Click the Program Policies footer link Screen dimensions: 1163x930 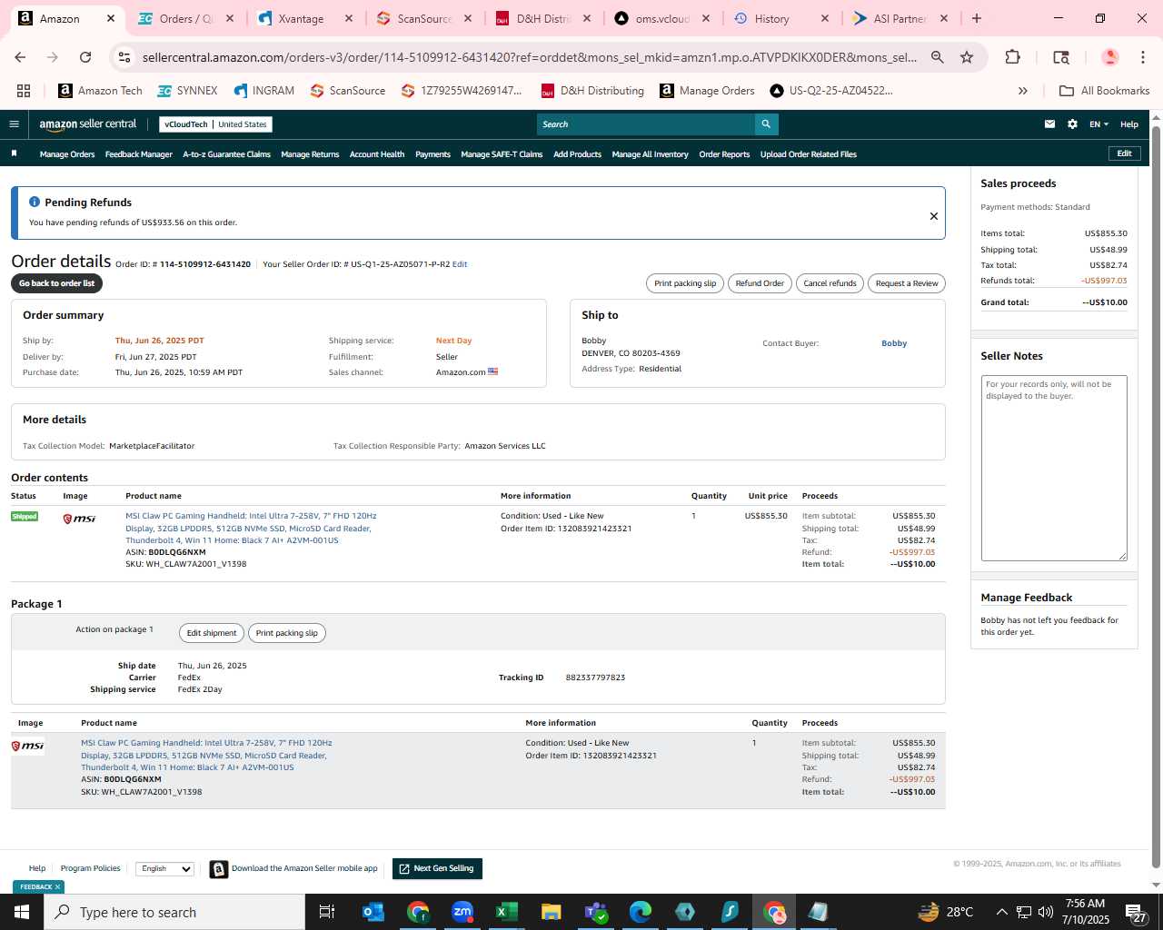coord(90,868)
